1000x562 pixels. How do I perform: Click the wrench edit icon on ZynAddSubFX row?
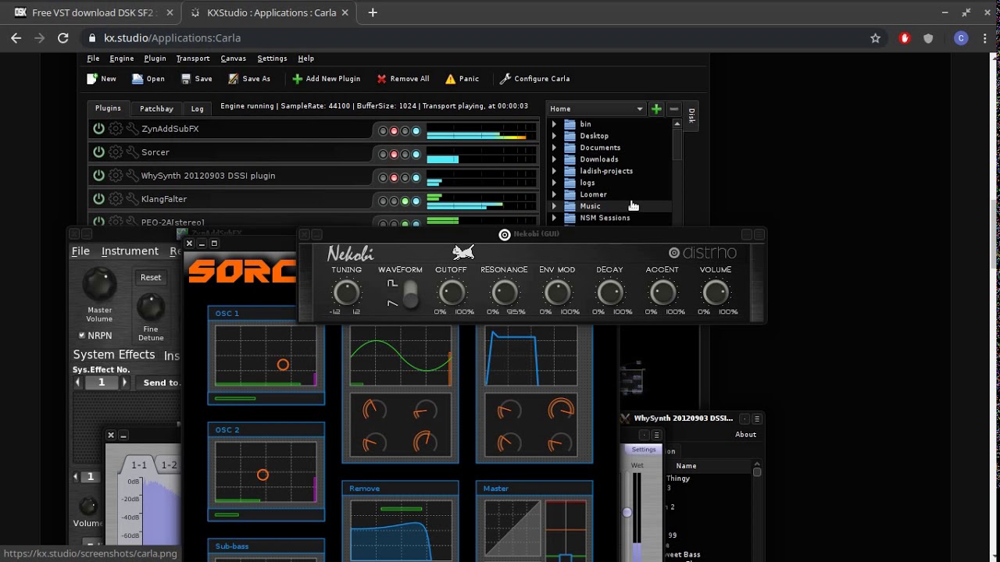point(132,129)
